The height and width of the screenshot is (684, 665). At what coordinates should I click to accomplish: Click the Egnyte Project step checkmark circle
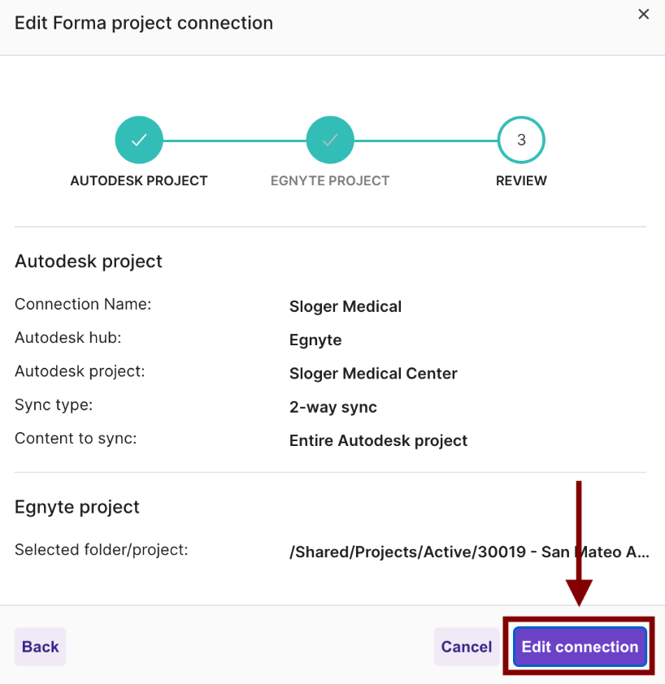330,140
